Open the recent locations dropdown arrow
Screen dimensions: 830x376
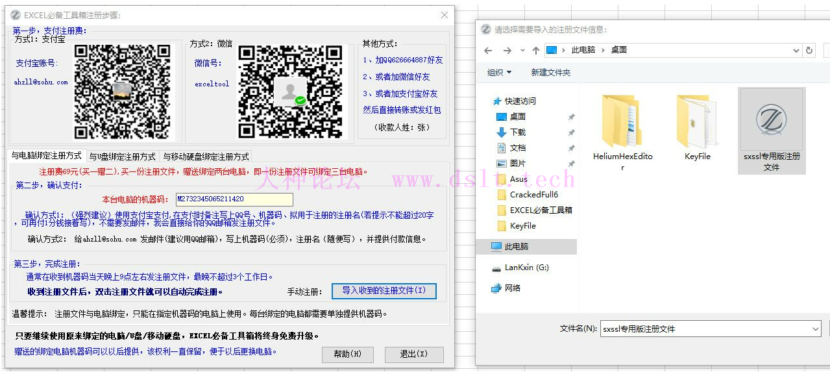click(x=522, y=51)
